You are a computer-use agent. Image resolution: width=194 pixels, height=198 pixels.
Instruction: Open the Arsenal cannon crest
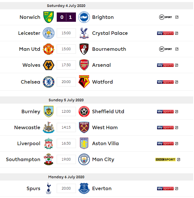click(x=84, y=65)
